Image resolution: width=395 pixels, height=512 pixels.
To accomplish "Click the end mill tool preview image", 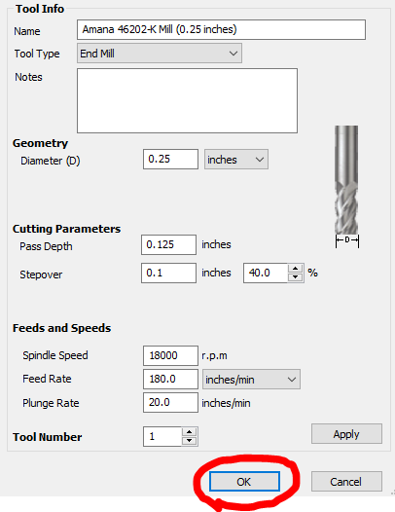I will tap(346, 186).
